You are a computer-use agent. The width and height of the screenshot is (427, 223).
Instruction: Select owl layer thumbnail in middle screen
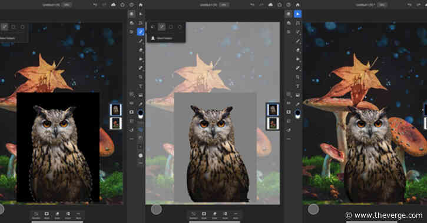tap(273, 109)
